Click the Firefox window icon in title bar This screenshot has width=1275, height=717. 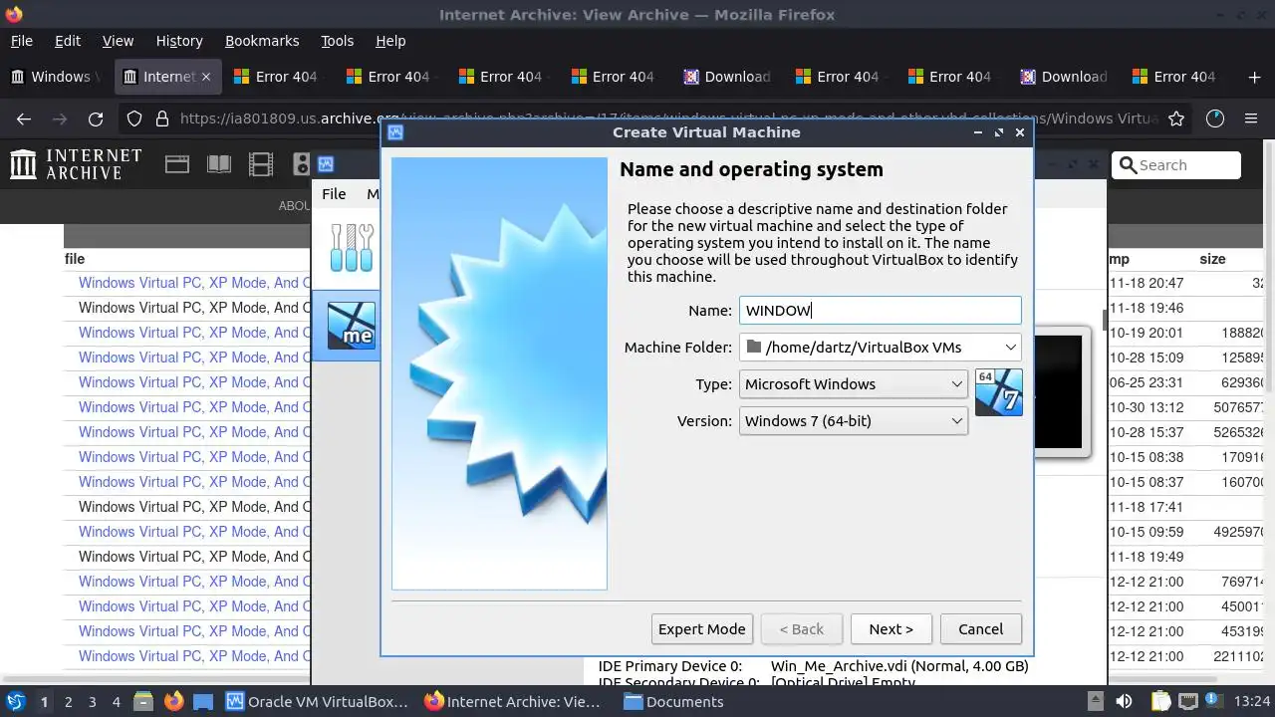[x=13, y=14]
